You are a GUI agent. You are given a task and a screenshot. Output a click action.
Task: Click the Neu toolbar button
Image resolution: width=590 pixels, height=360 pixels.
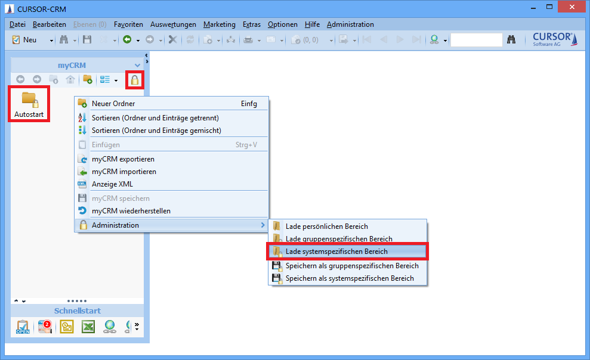(26, 40)
